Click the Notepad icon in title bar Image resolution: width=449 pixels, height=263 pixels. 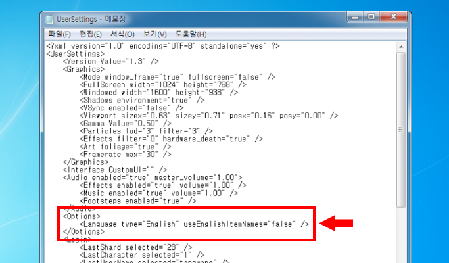point(49,20)
